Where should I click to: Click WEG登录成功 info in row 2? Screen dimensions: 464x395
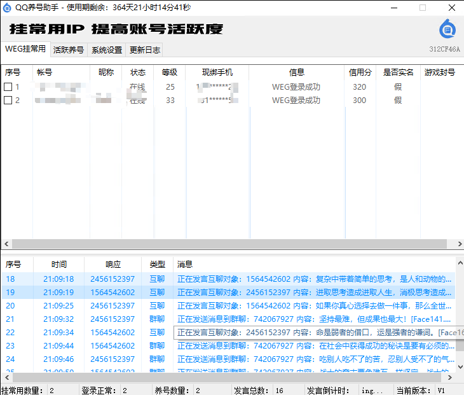click(x=296, y=100)
